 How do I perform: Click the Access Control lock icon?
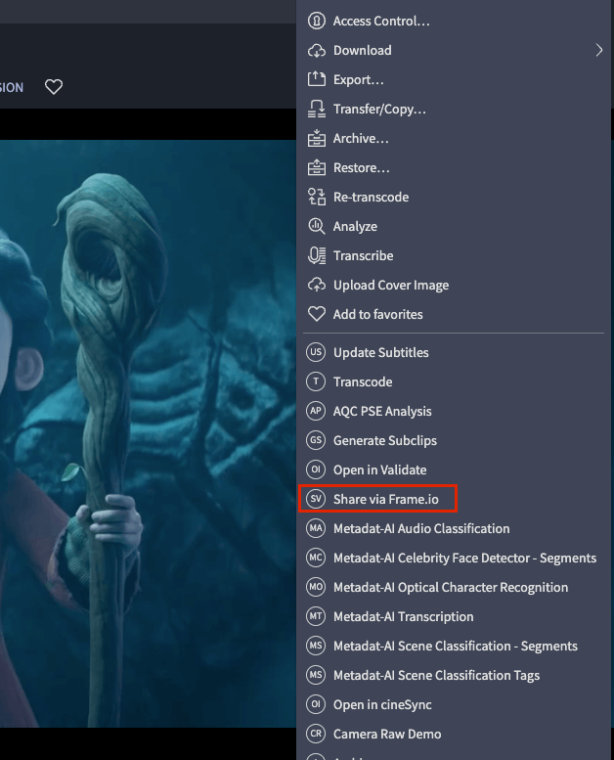click(x=317, y=21)
